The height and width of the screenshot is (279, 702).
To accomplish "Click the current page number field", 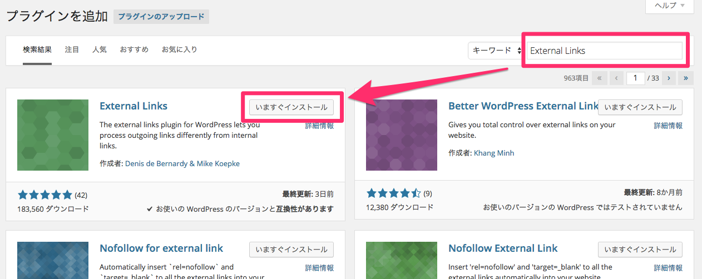I will 635,78.
